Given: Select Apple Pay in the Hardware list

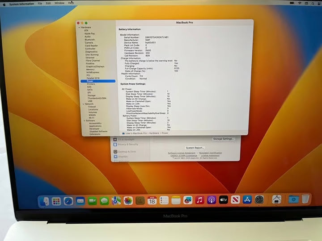Looking at the screenshot, I should click(x=89, y=33).
